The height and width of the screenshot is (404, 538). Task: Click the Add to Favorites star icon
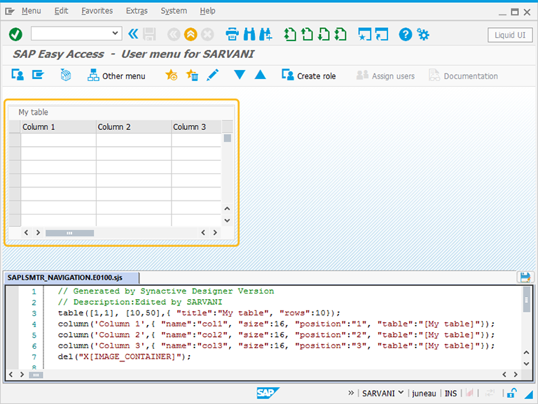171,75
